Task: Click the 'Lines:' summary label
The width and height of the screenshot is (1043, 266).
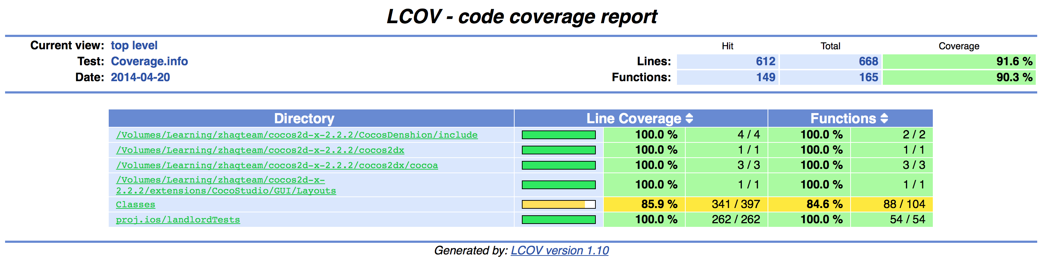Action: [654, 62]
